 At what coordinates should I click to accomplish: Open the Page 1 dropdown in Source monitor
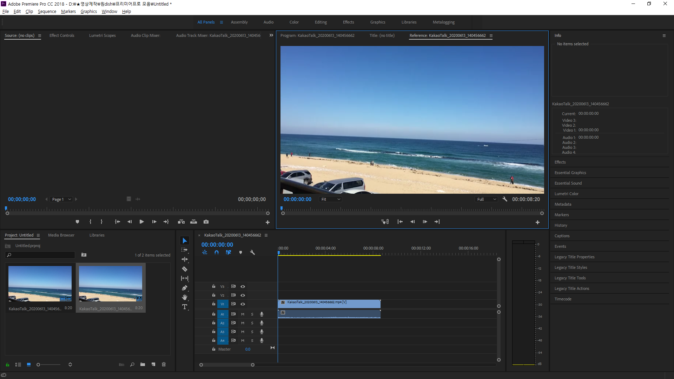click(61, 199)
